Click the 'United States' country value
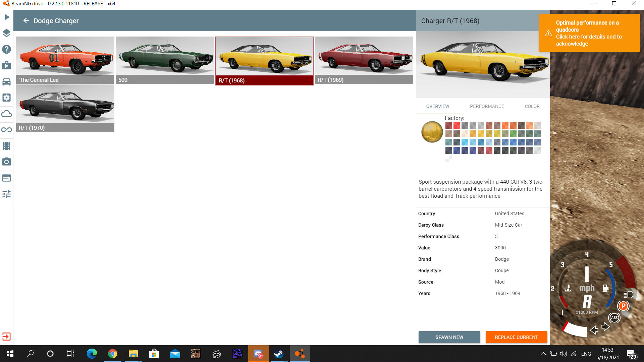The width and height of the screenshot is (644, 362). (x=509, y=214)
